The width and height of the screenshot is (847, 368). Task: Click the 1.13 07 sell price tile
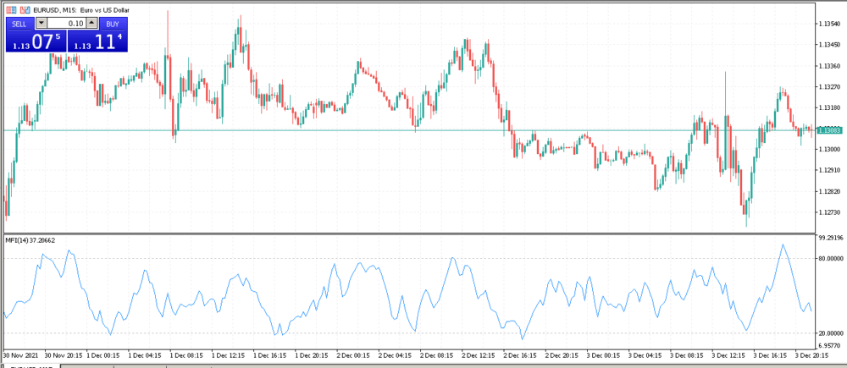(36, 41)
